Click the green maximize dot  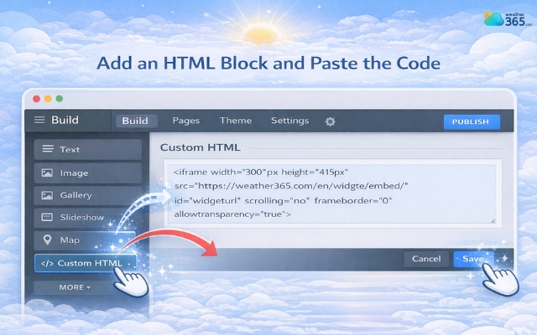tap(60, 99)
